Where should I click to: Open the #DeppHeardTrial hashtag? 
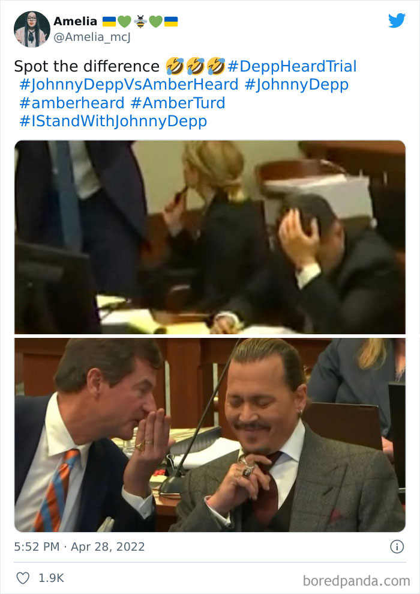tap(292, 66)
